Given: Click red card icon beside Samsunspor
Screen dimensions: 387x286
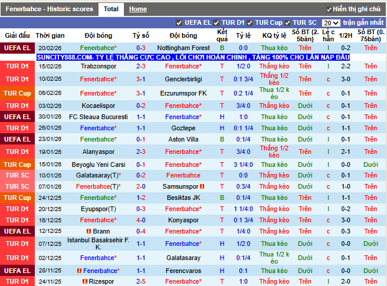Looking at the screenshot, I should coord(202,186).
